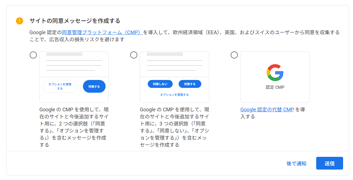The image size is (353, 180).
Task: Open the Google 認定の代替 CMP link
Action: [267, 110]
